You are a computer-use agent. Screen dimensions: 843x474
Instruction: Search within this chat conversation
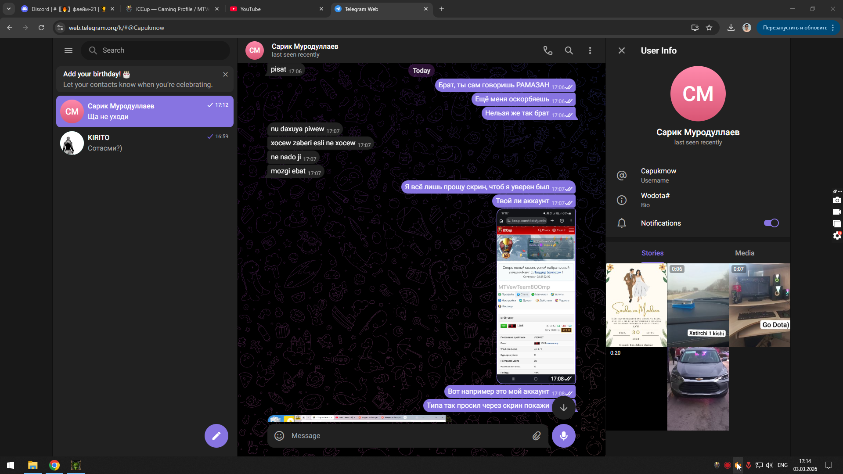(x=569, y=50)
